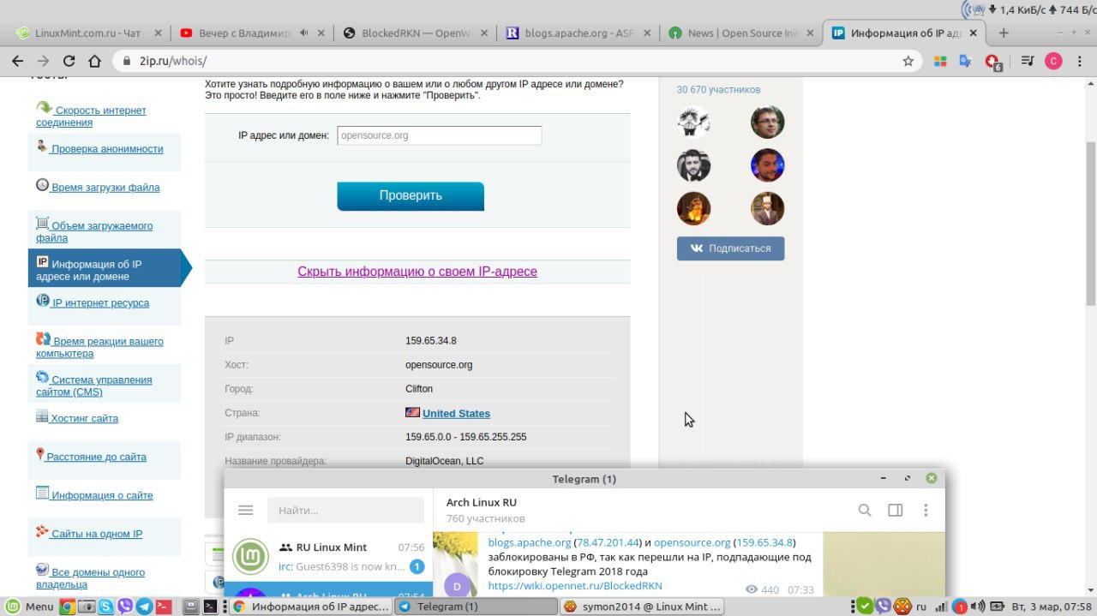Open the opensource.org link in Telegram message
The height and width of the screenshot is (616, 1097).
[x=692, y=542]
